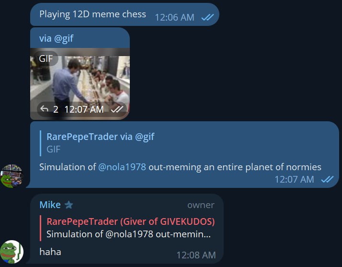Click the star badge next to Mike
Image resolution: width=342 pixels, height=267 pixels.
(x=68, y=205)
